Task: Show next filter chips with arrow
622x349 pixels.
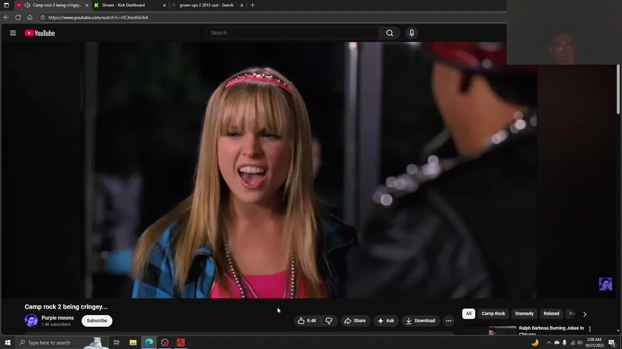Action: (x=585, y=314)
